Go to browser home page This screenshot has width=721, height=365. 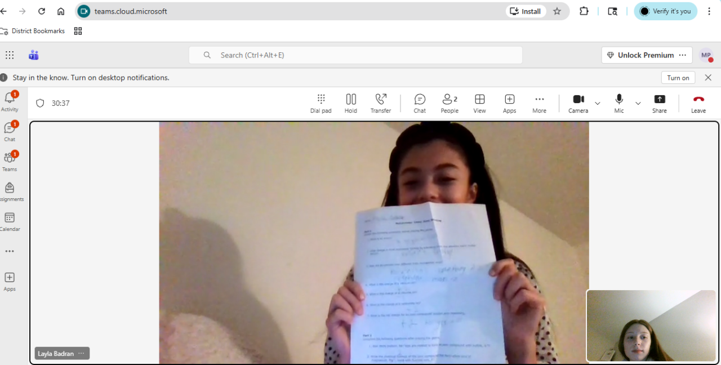click(61, 11)
